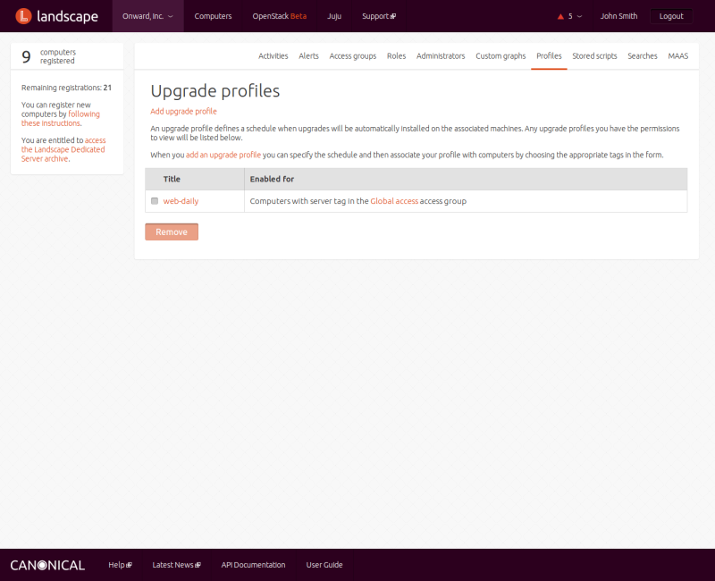Click the Canonical logo in footer
715x581 pixels.
tap(47, 565)
